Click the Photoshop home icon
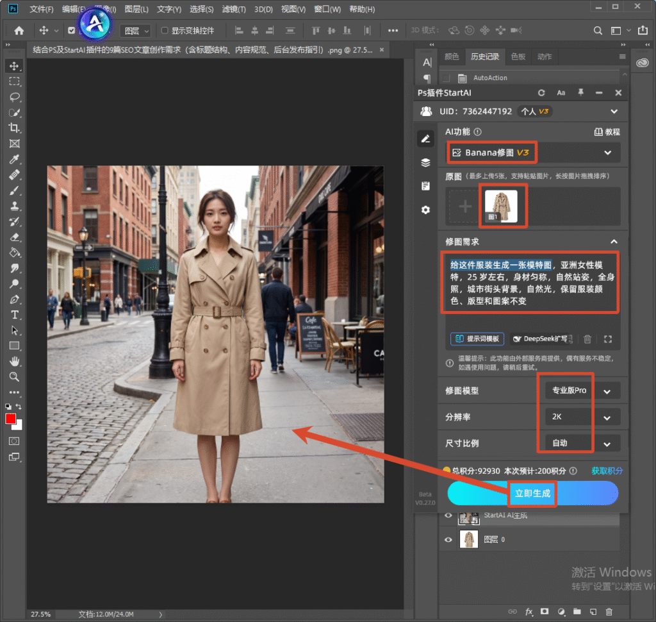Image resolution: width=656 pixels, height=622 pixels. (19, 31)
